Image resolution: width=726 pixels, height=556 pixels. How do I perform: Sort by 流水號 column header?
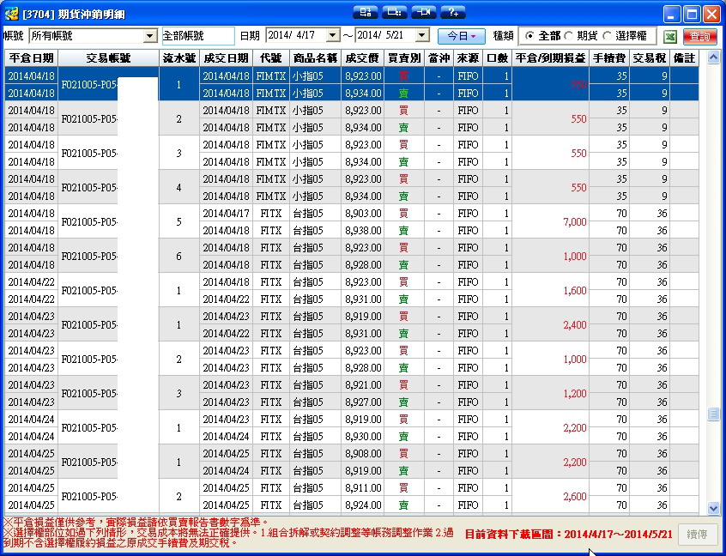point(179,58)
